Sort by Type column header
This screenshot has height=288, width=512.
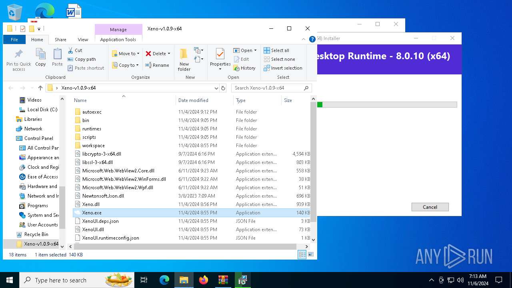[x=258, y=100]
